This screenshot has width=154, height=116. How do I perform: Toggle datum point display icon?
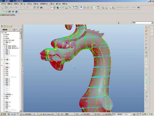[110, 7]
